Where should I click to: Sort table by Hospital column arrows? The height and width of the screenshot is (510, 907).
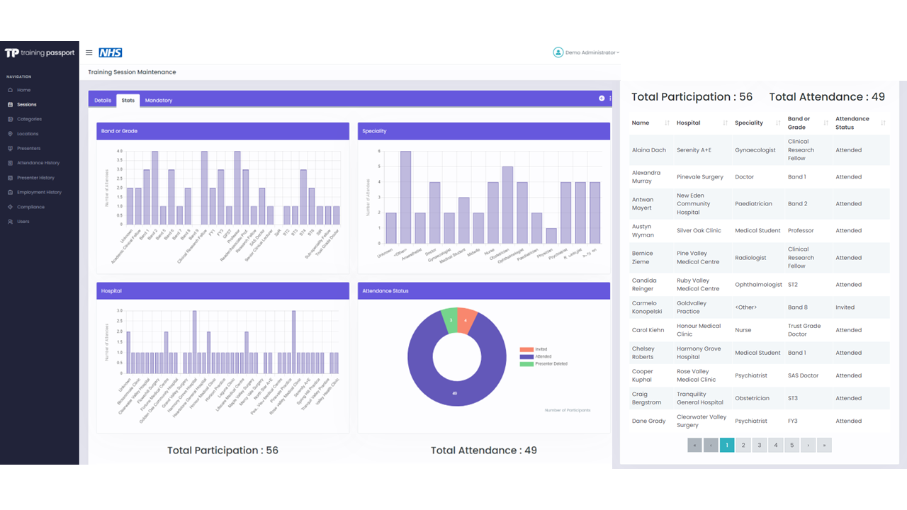point(725,123)
